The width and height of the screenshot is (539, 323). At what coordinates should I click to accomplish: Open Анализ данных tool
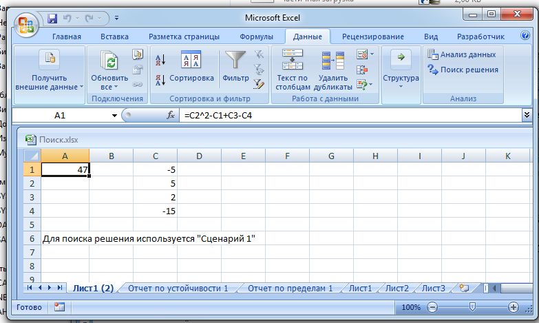click(462, 54)
